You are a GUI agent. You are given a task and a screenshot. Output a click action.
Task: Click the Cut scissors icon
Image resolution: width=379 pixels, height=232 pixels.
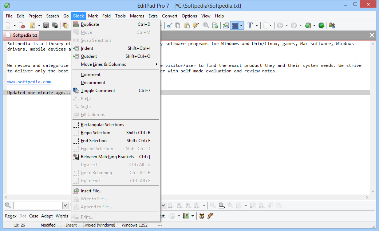(x=169, y=25)
